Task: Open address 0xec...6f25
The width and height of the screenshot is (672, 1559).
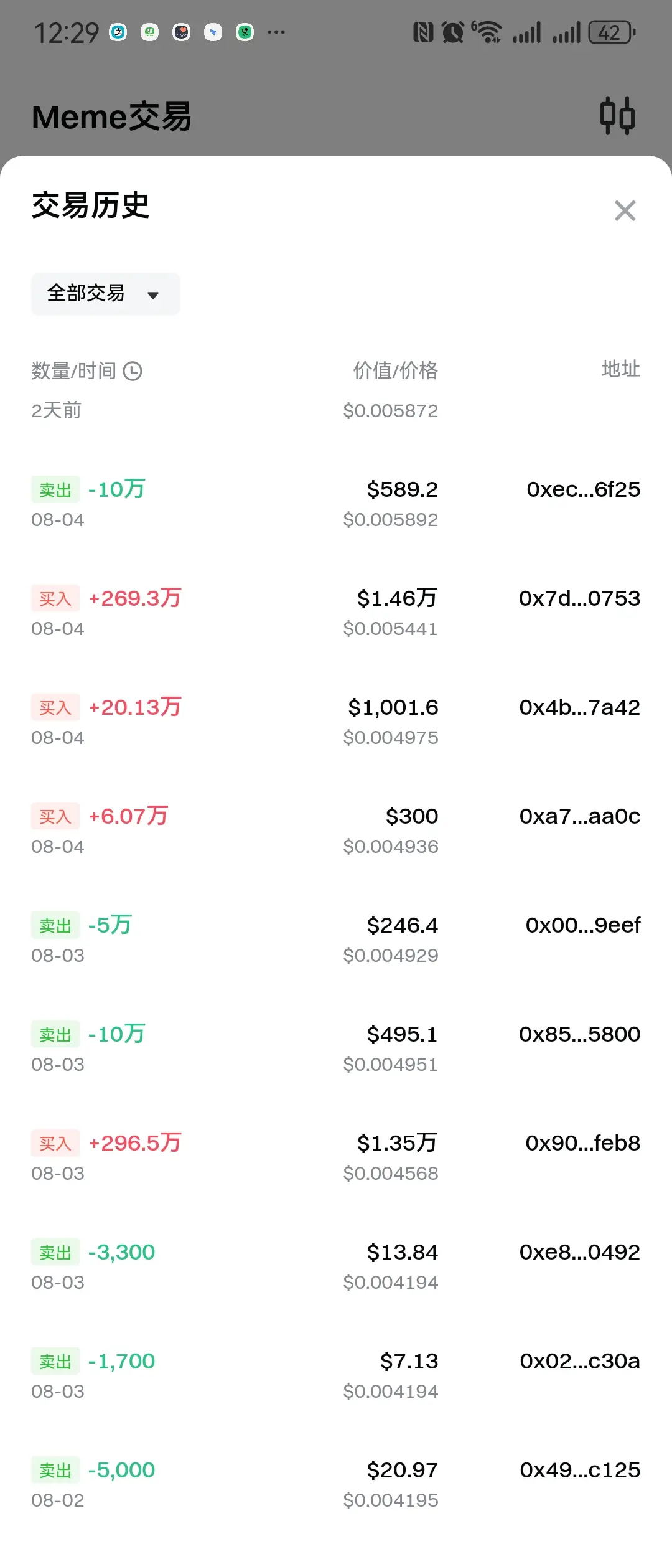Action: (583, 489)
